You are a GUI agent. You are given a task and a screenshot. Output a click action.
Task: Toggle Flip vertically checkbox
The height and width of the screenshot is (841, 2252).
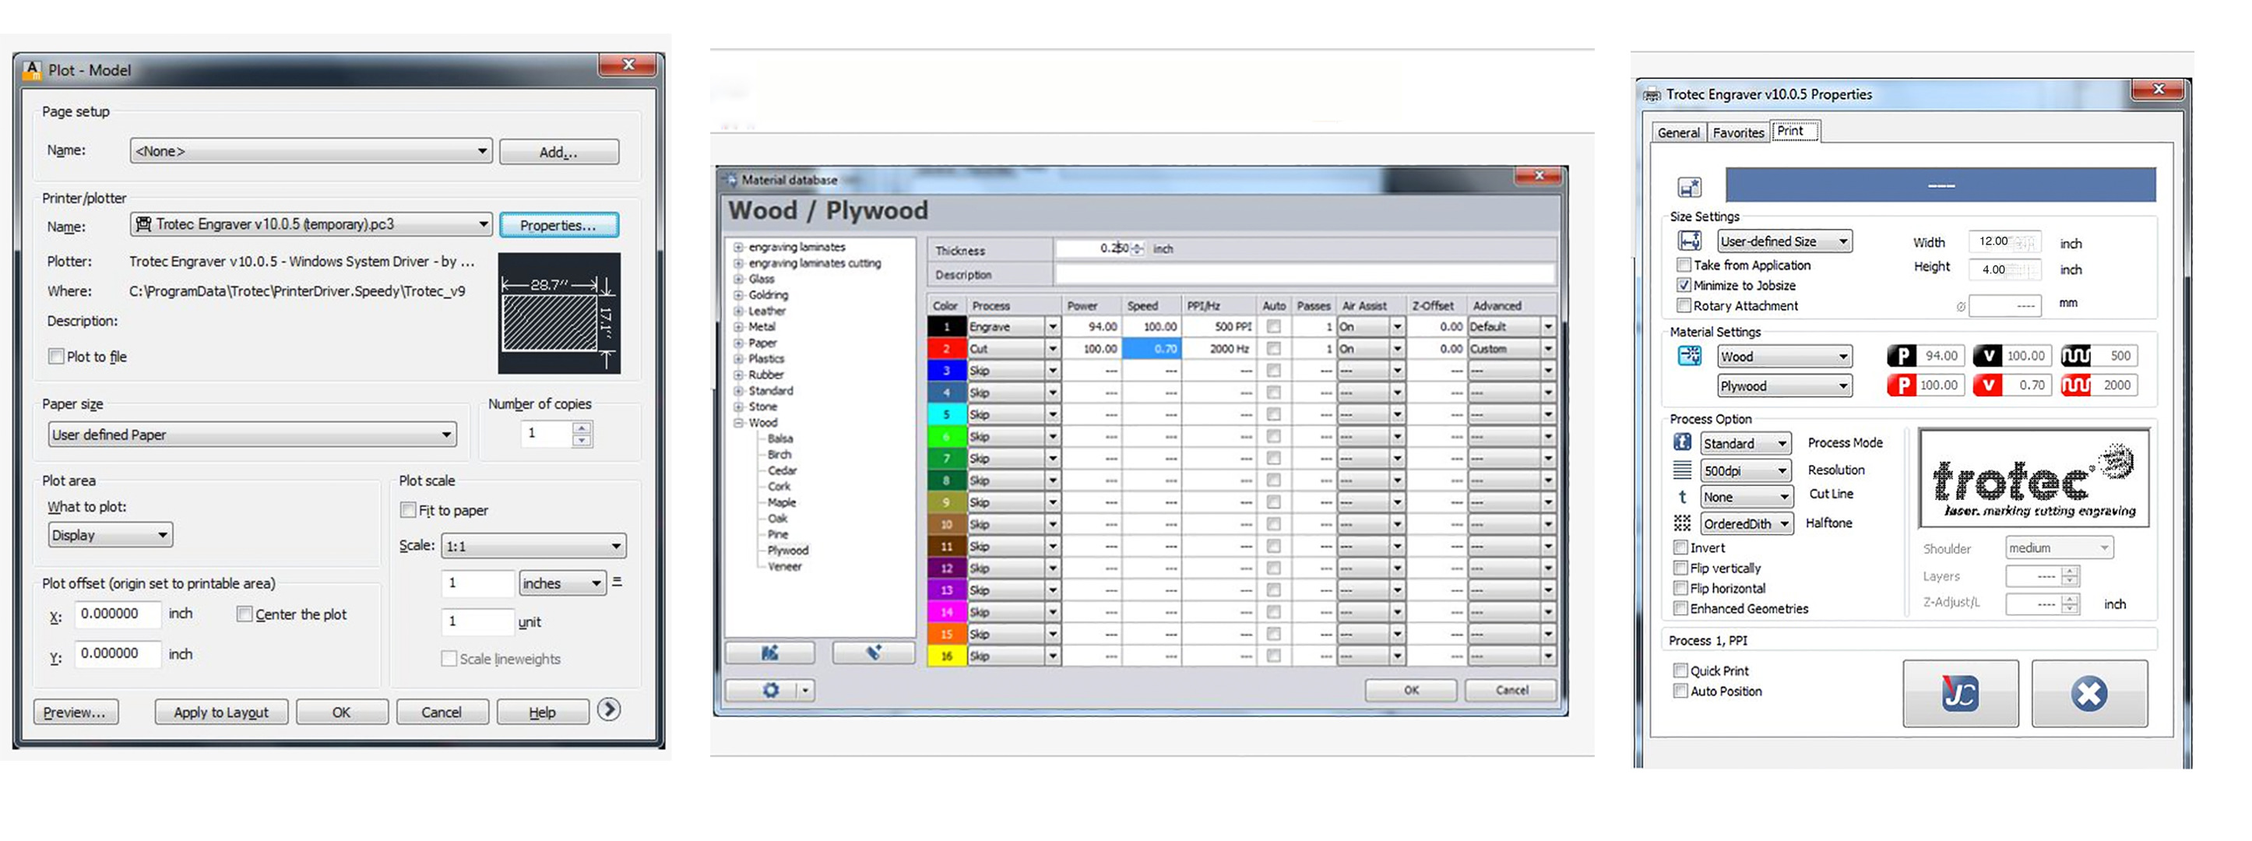[1680, 568]
